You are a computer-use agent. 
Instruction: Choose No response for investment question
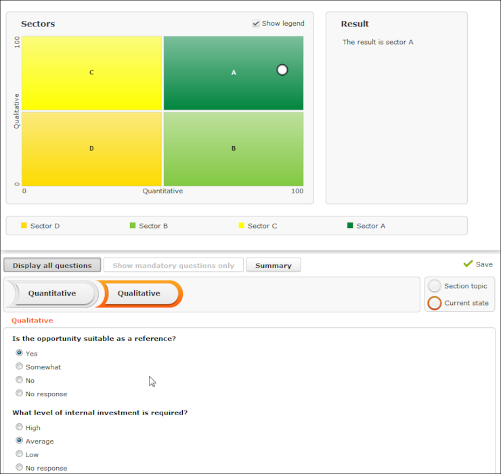pos(19,467)
